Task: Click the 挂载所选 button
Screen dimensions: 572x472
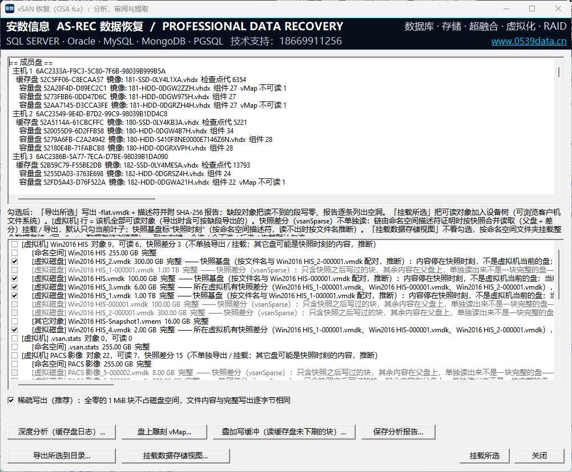Action: pyautogui.click(x=485, y=455)
